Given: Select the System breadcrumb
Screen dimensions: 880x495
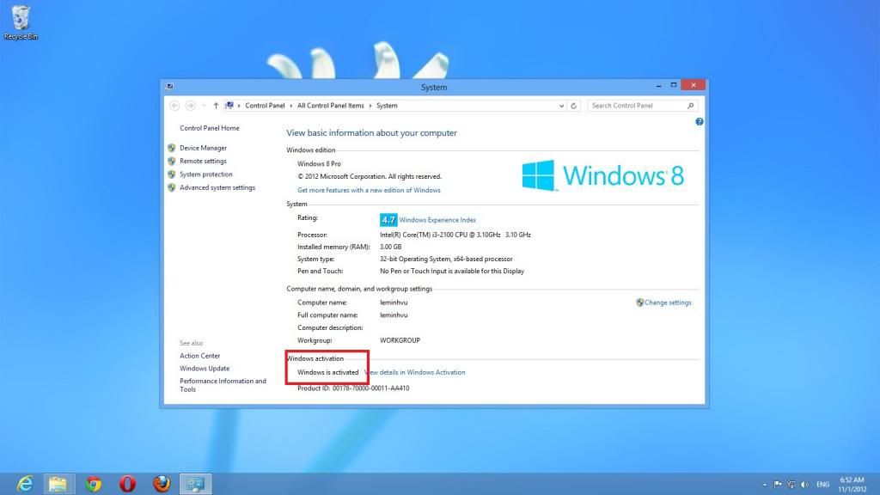Looking at the screenshot, I should click(387, 106).
